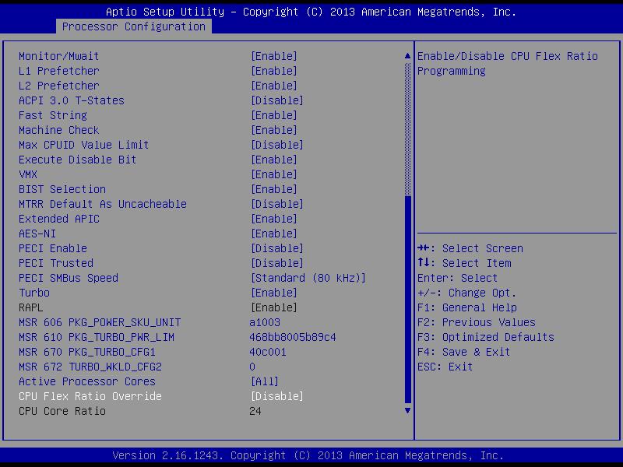Click the a1003 MSR value
Viewport: 623px width, 467px height.
tap(265, 322)
